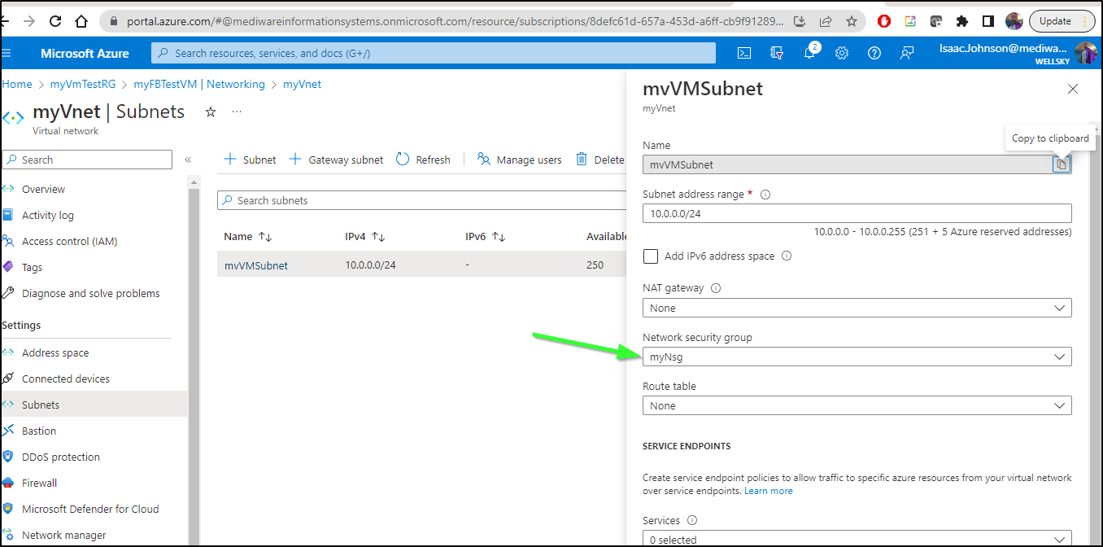
Task: Open the Azure Cloud Shell icon
Action: [x=743, y=53]
